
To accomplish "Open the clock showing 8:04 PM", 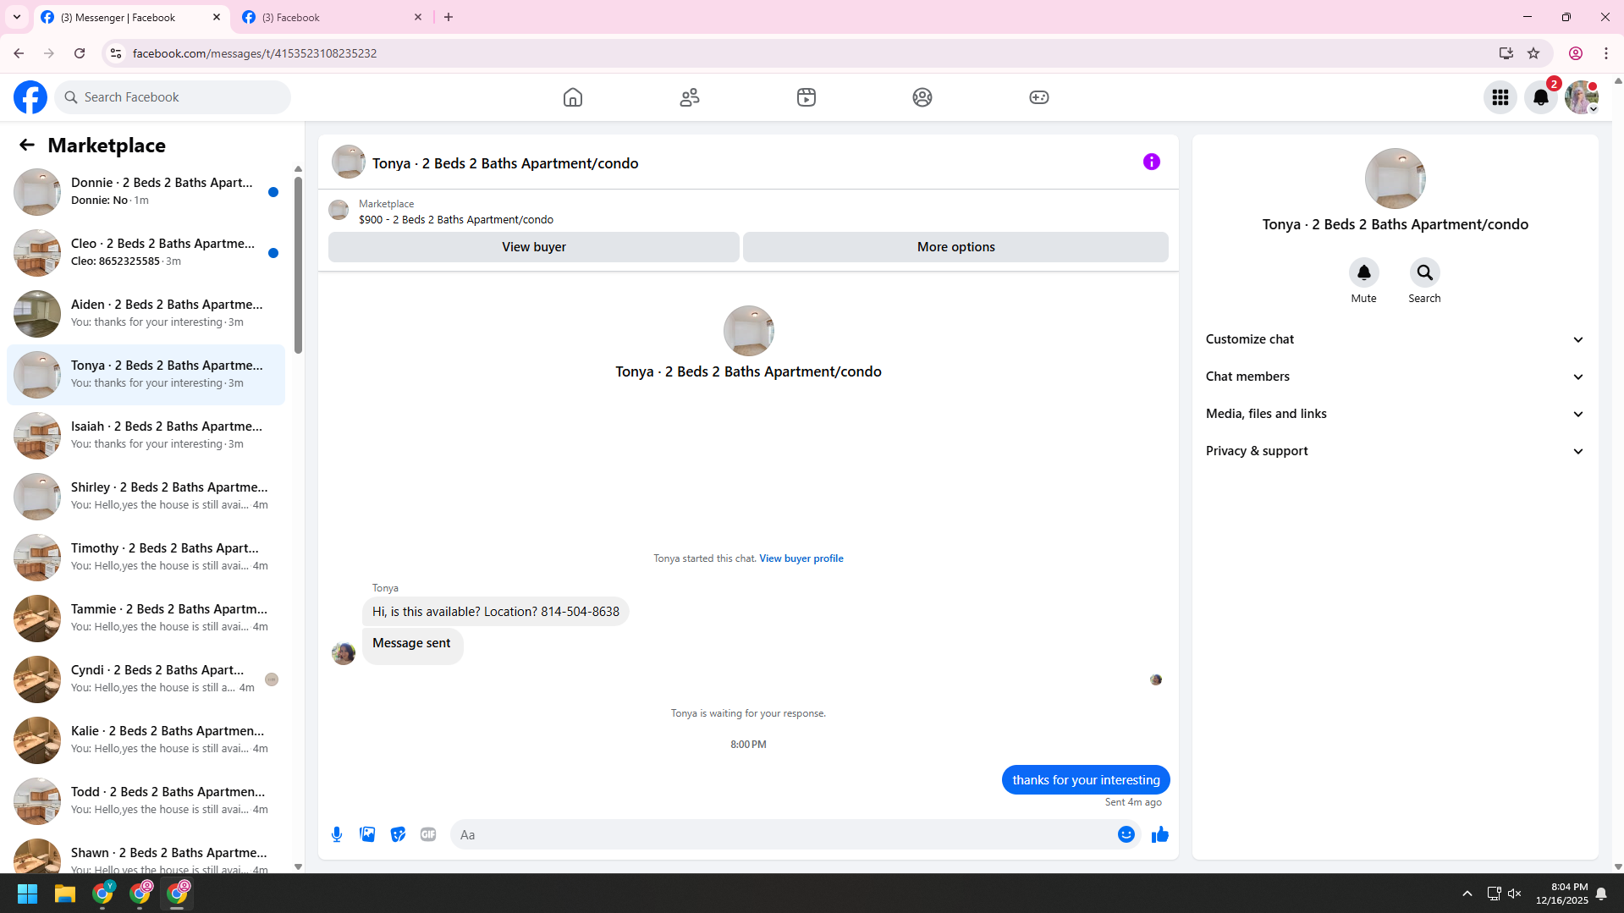I will point(1562,894).
